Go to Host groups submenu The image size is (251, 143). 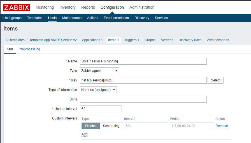[13, 18]
